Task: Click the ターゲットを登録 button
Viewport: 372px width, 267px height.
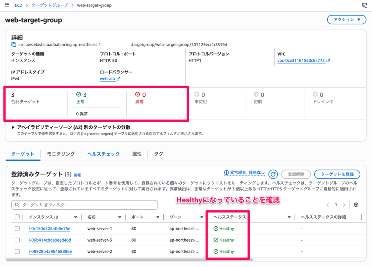Action: 337,174
